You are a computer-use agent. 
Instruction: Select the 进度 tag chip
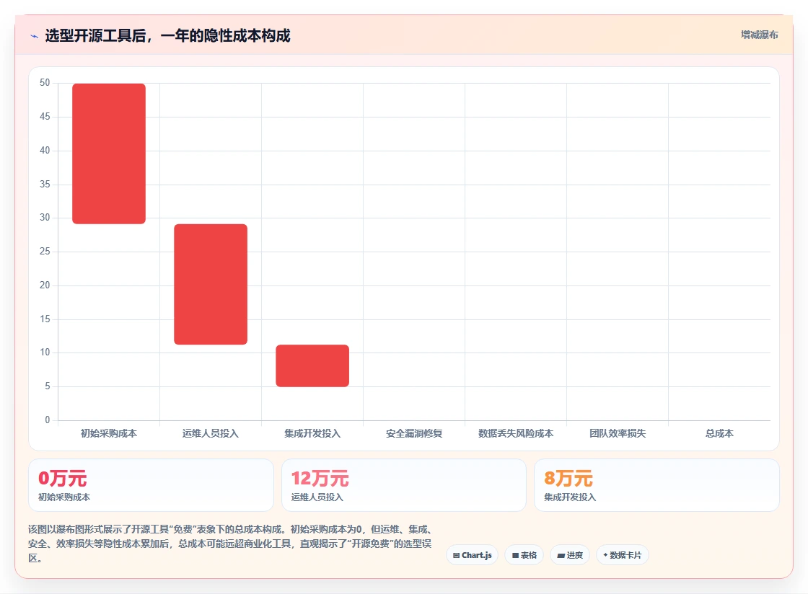point(570,555)
